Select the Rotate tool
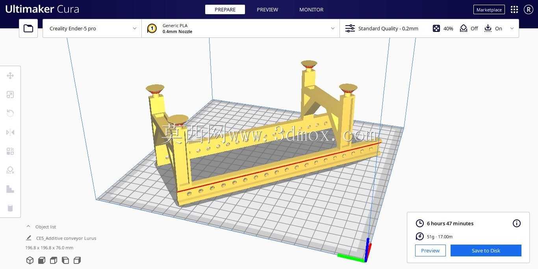Screen dimensions: 538x269 [10, 113]
